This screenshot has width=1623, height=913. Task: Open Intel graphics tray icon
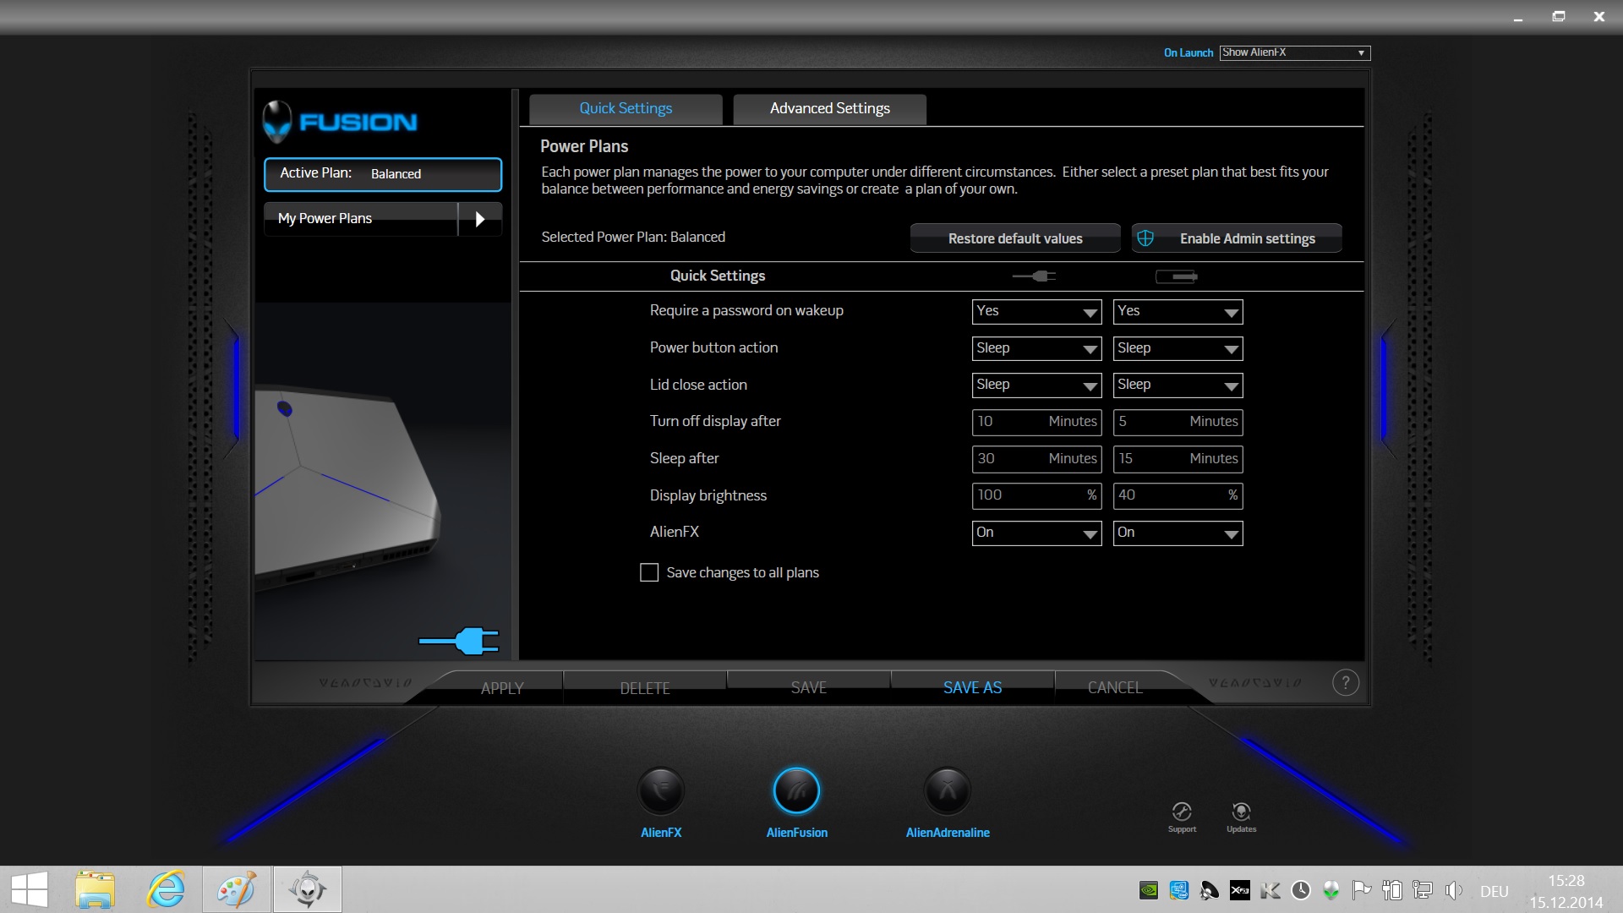1179,890
